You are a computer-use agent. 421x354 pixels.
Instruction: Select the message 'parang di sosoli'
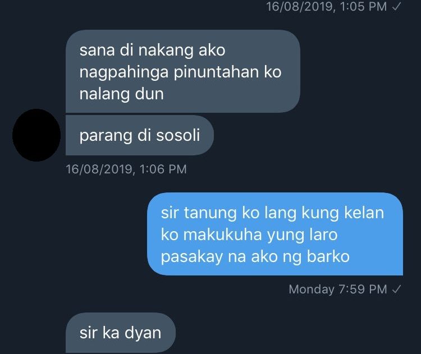click(140, 135)
